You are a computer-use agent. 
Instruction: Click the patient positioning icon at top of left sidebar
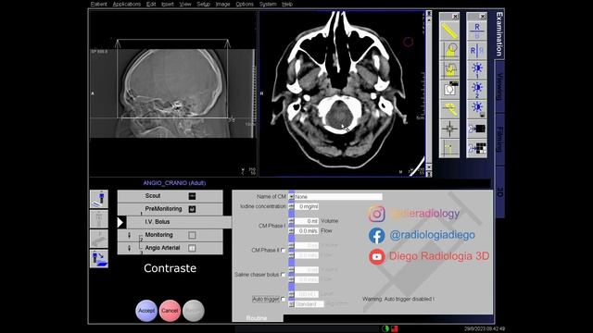click(99, 199)
